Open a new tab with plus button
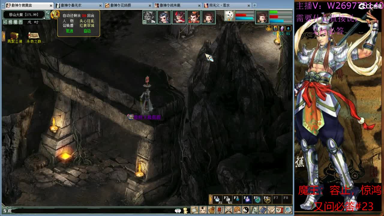384x216 pixels. click(x=255, y=5)
